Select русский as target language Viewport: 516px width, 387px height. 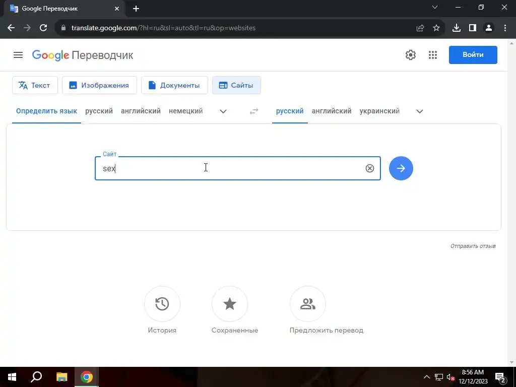click(x=290, y=111)
